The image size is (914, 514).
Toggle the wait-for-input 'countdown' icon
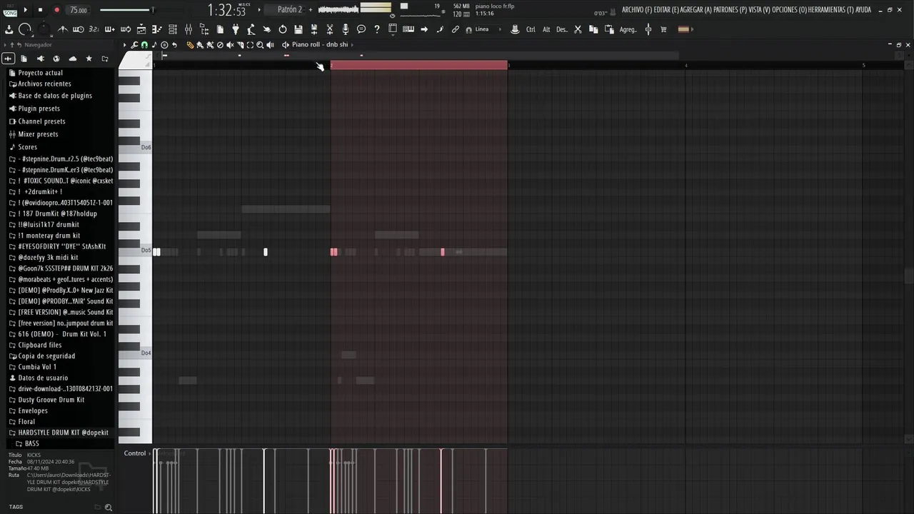[x=79, y=29]
